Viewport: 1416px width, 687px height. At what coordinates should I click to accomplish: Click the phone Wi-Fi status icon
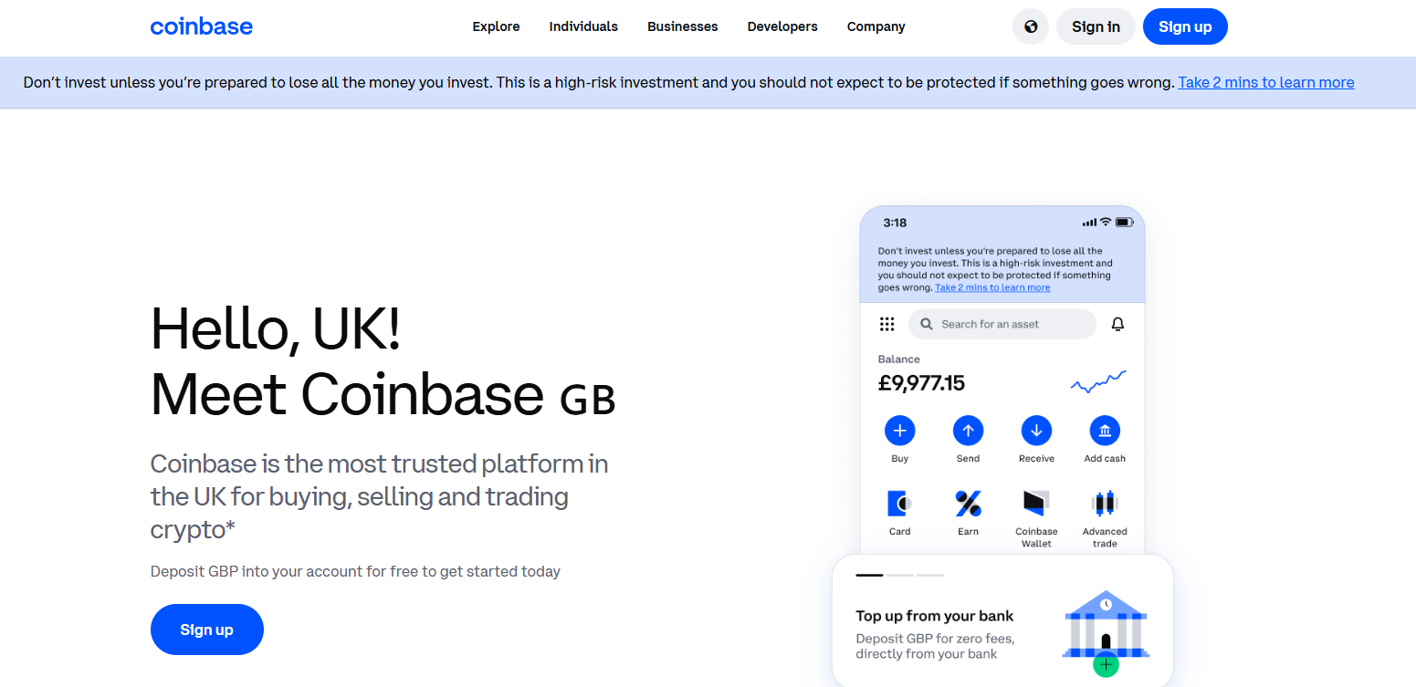pos(1106,223)
